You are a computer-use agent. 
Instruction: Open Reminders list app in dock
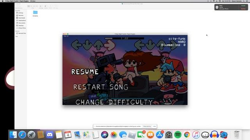click(95, 135)
